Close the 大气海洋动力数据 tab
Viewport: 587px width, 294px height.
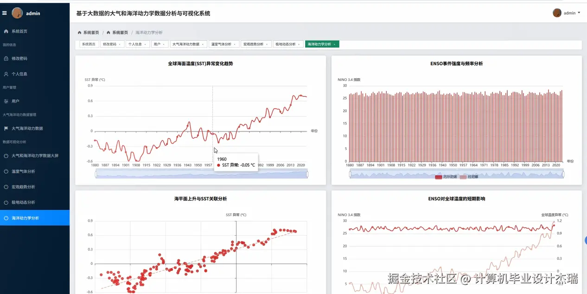[203, 44]
